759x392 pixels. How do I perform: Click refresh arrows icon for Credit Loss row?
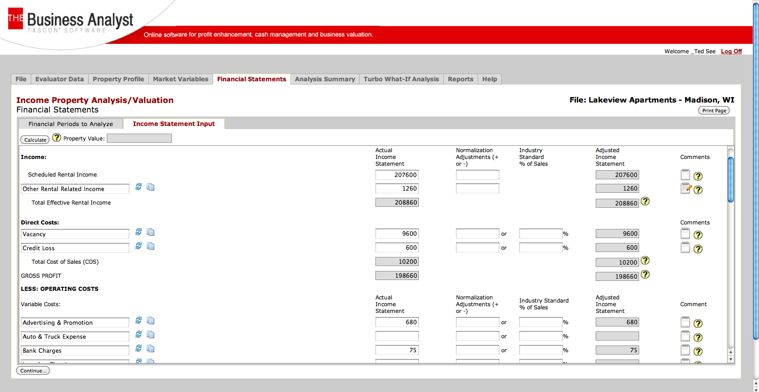tap(138, 246)
